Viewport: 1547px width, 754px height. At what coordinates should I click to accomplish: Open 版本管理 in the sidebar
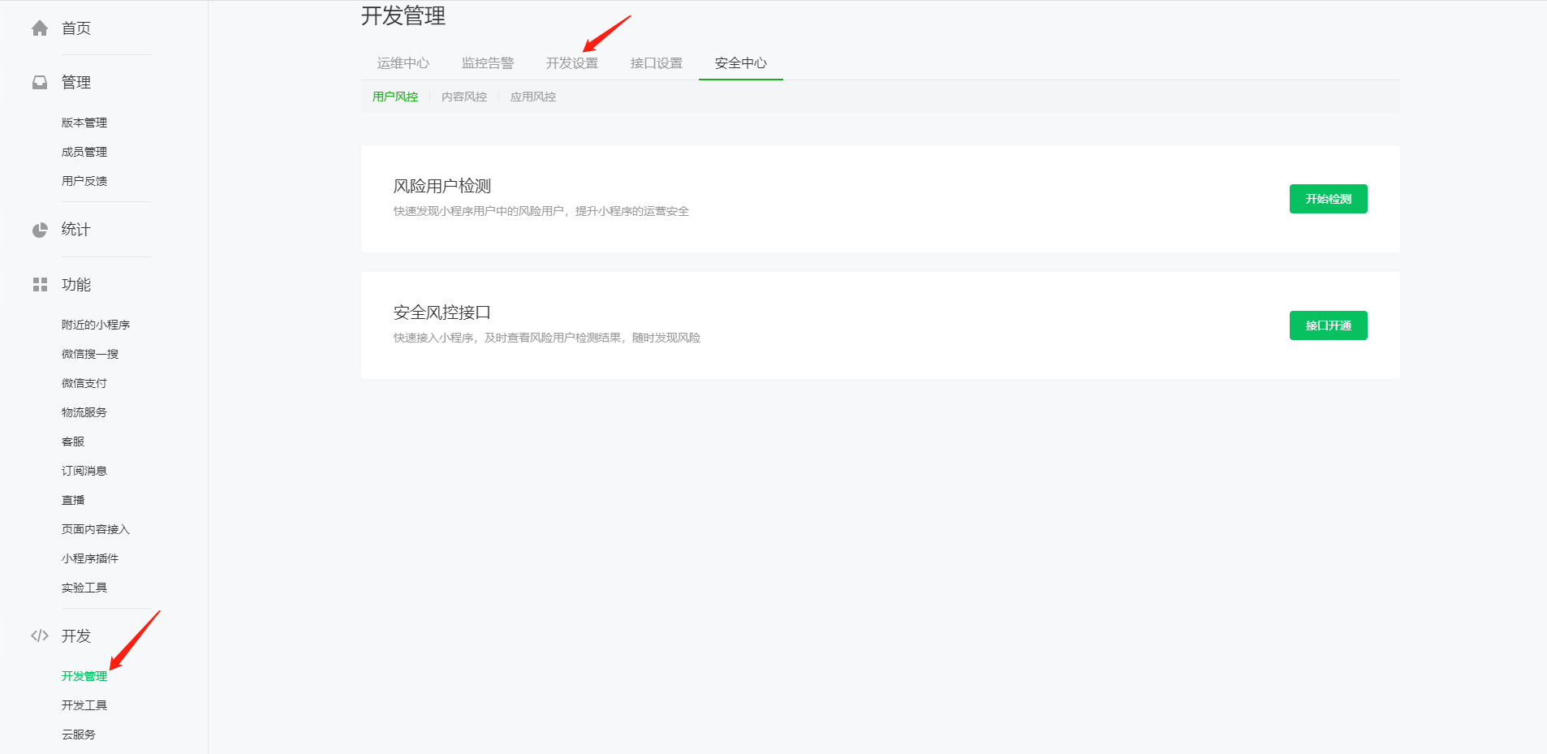[84, 123]
